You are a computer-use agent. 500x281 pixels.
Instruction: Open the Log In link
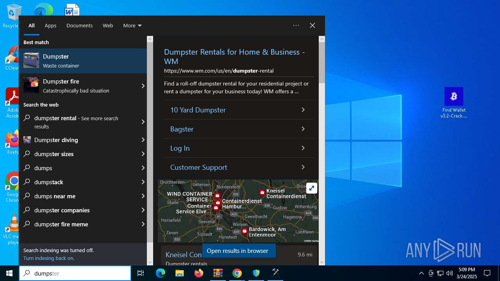[239, 148]
